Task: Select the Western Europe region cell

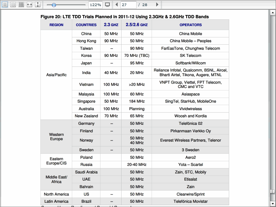Action: [x=56, y=137]
